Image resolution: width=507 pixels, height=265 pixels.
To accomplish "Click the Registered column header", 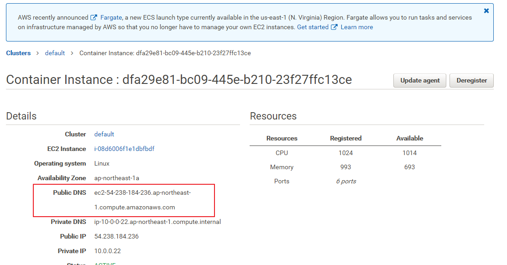I will coord(346,138).
